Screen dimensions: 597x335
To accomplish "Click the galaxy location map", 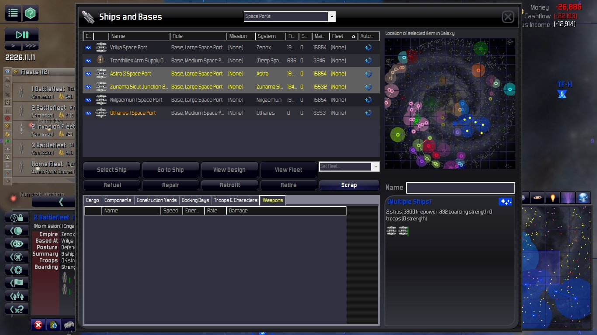I will [x=450, y=103].
